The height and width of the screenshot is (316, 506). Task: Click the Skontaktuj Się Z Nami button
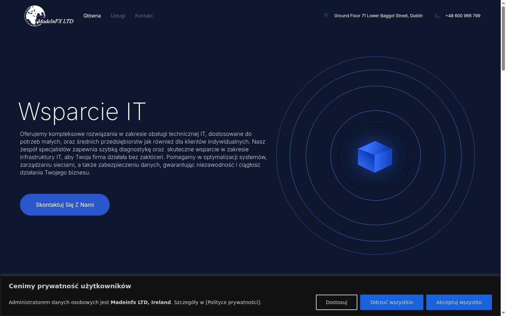65,205
